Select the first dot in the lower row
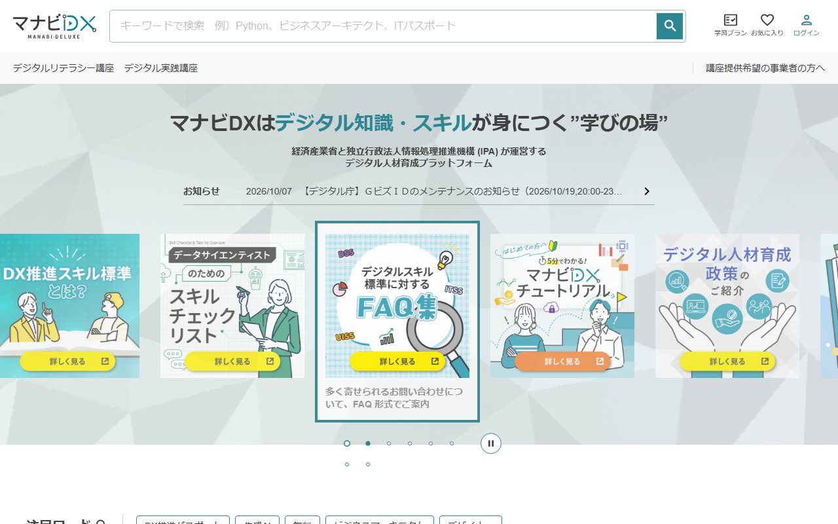This screenshot has height=524, width=838. point(347,464)
